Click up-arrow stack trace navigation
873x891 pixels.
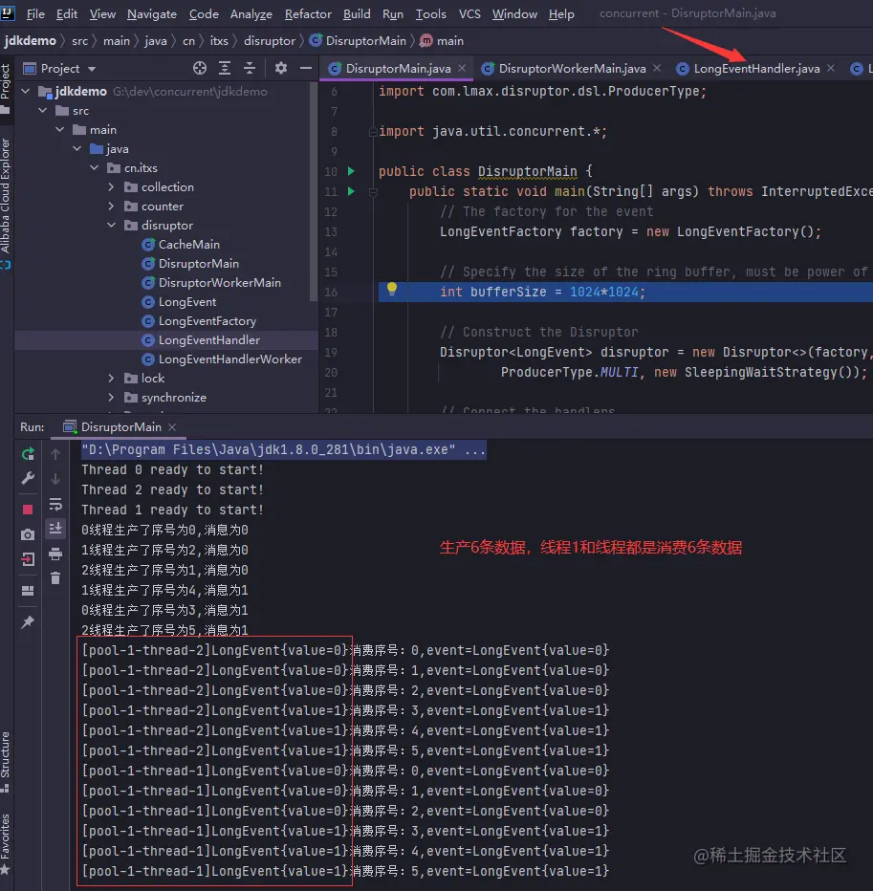tap(55, 453)
